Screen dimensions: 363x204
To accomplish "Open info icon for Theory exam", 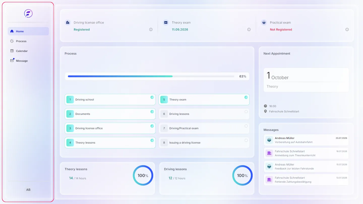I will pyautogui.click(x=249, y=29).
